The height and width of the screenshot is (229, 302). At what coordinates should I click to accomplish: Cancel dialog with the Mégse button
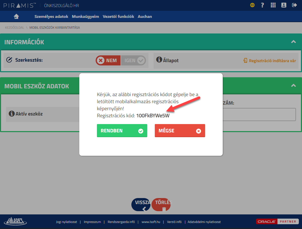point(180,131)
